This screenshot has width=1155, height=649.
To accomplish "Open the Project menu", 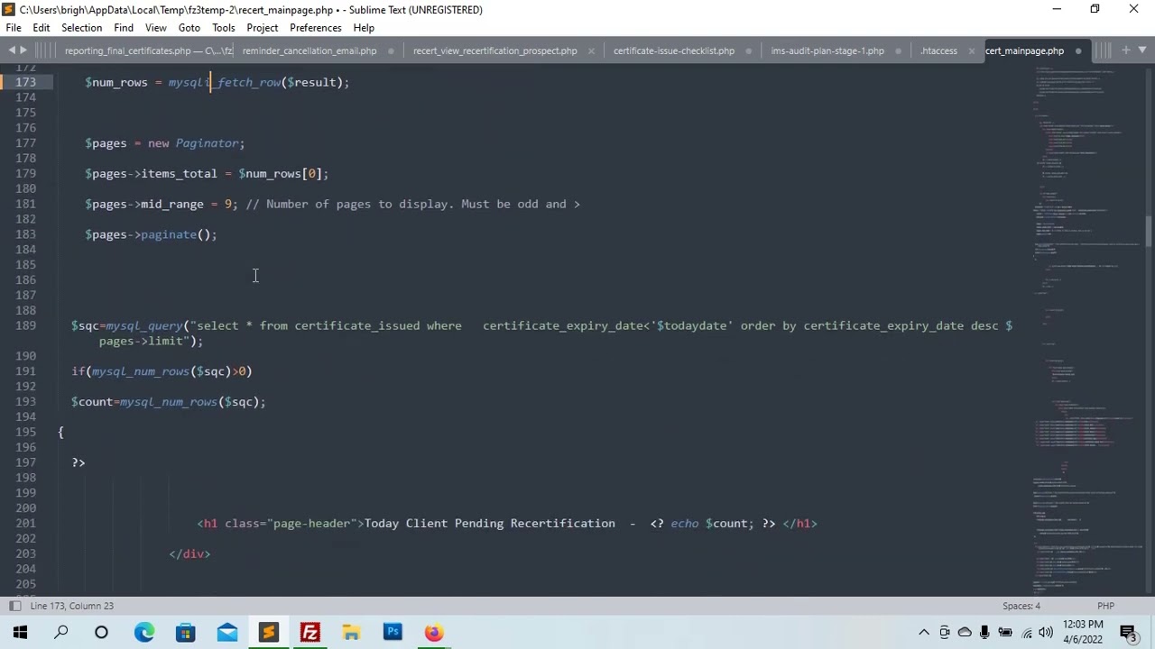I will (262, 28).
